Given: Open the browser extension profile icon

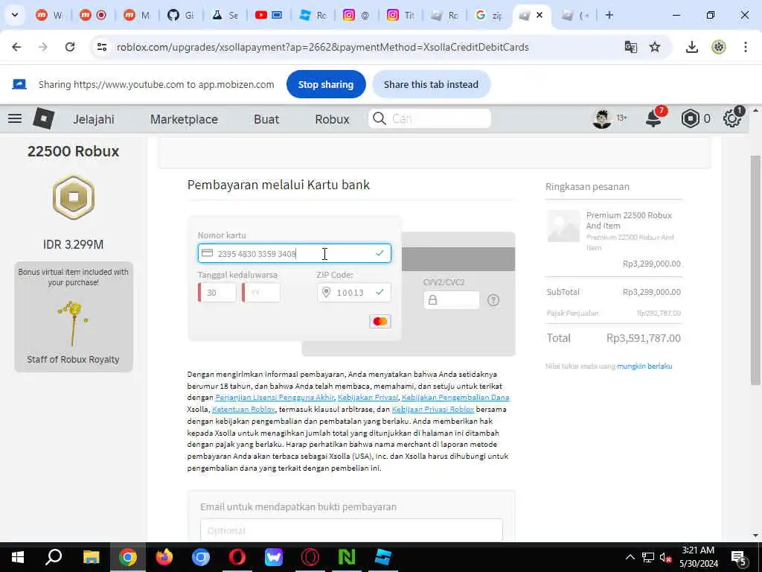Looking at the screenshot, I should click(719, 47).
